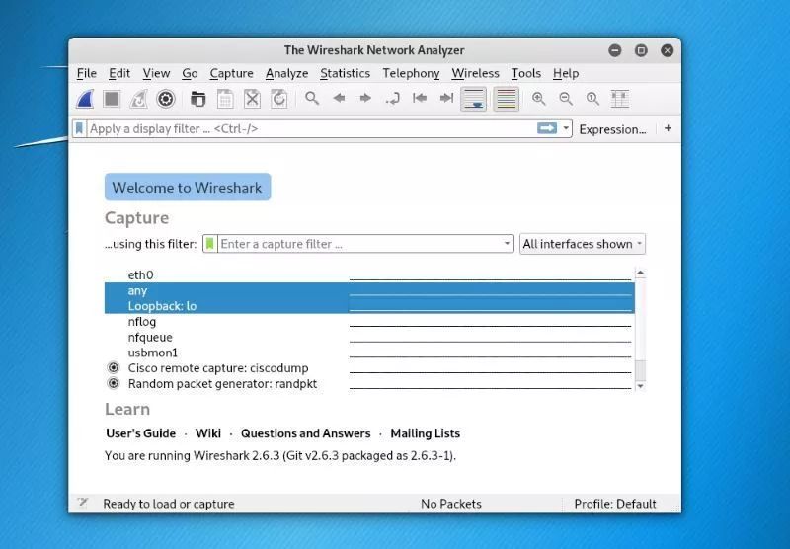Open the Go menu
Viewport: 790px width, 549px height.
click(190, 73)
